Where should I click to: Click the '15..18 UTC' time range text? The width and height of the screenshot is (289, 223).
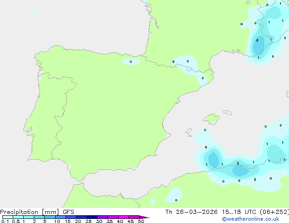pos(239,212)
